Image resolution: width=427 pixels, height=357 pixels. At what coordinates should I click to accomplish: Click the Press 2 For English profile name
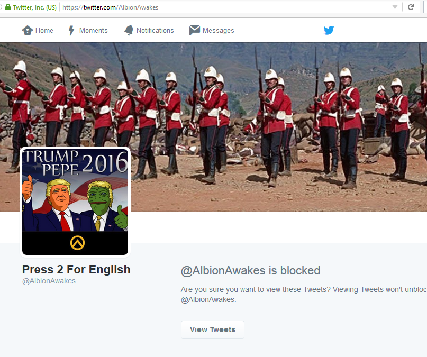[x=76, y=269]
